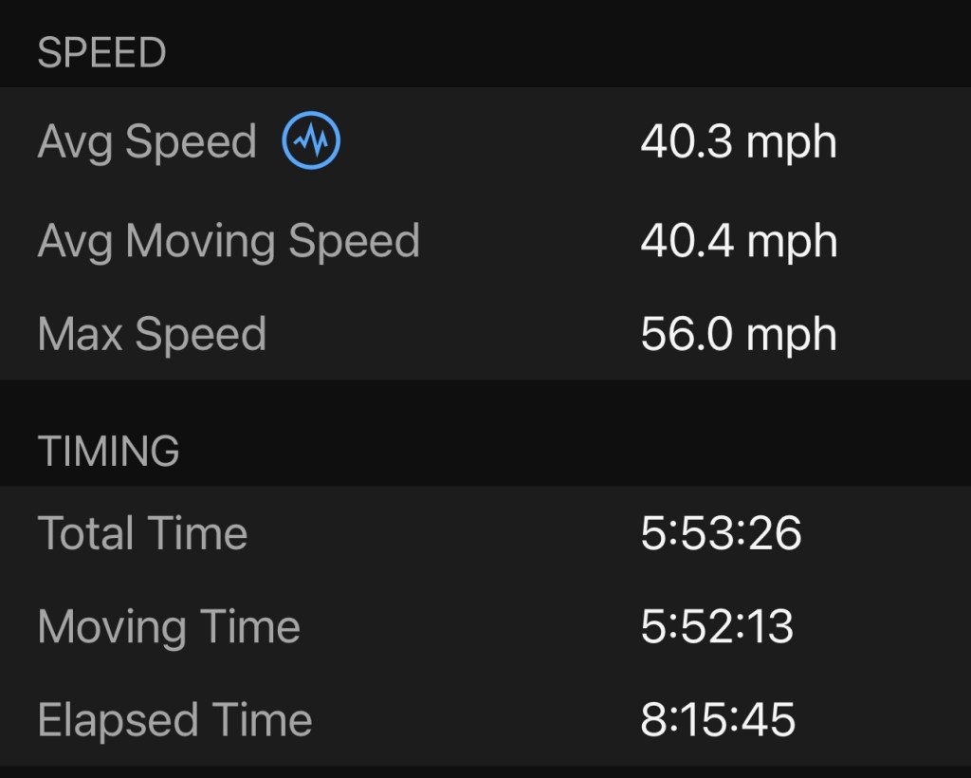Tap the blue chart icon beside Avg Speed

point(311,142)
